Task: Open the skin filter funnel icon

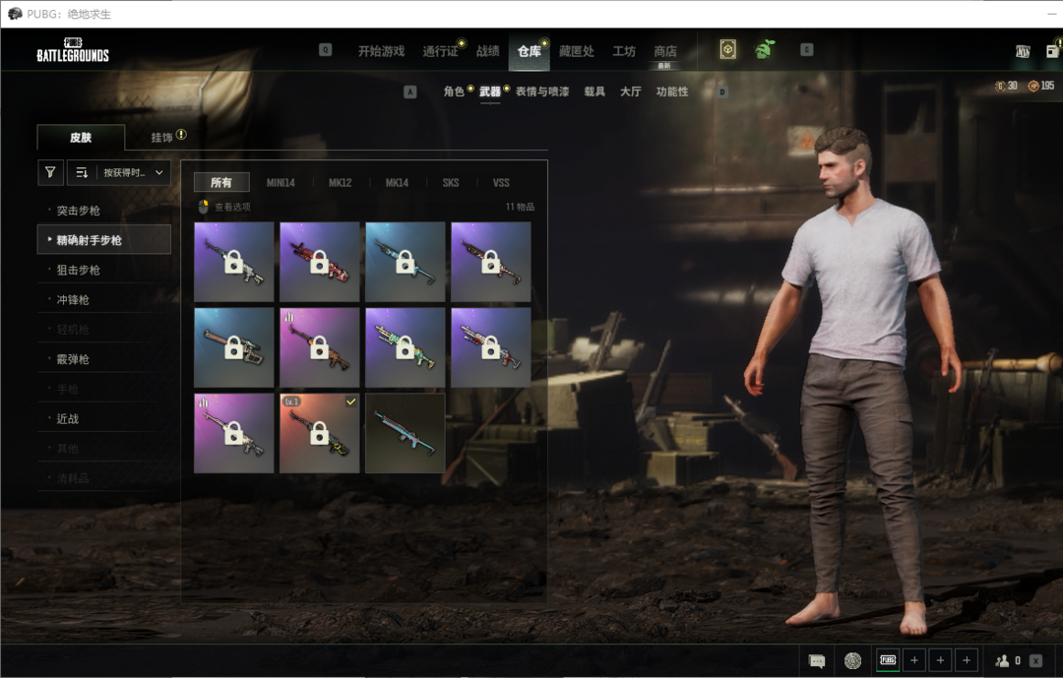Action: (50, 173)
